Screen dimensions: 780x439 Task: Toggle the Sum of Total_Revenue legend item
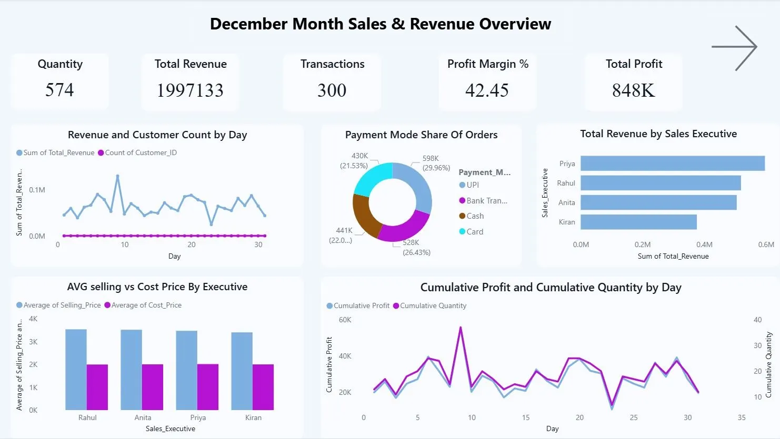[x=55, y=152]
